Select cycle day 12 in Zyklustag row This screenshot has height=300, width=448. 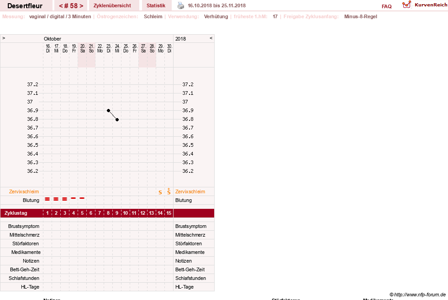coord(143,213)
